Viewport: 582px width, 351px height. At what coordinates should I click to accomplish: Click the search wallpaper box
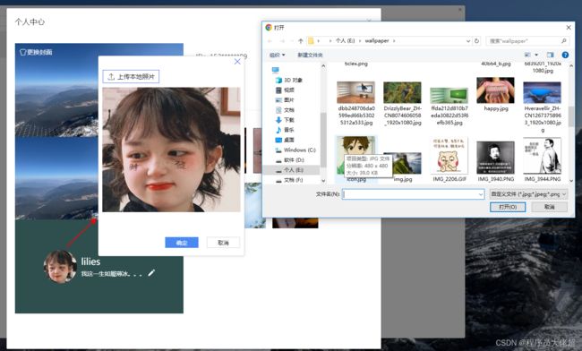(x=526, y=41)
